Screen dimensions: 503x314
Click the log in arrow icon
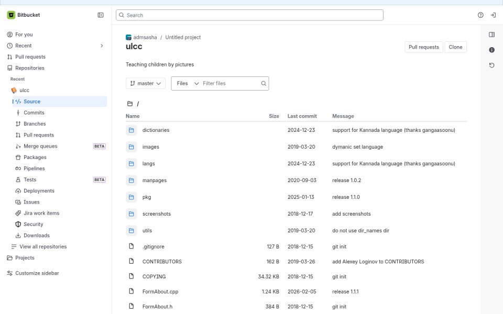click(x=493, y=15)
